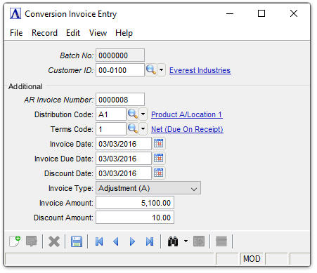Image resolution: width=317 pixels, height=273 pixels.
Task: Click the red X delete record icon
Action: (54, 241)
